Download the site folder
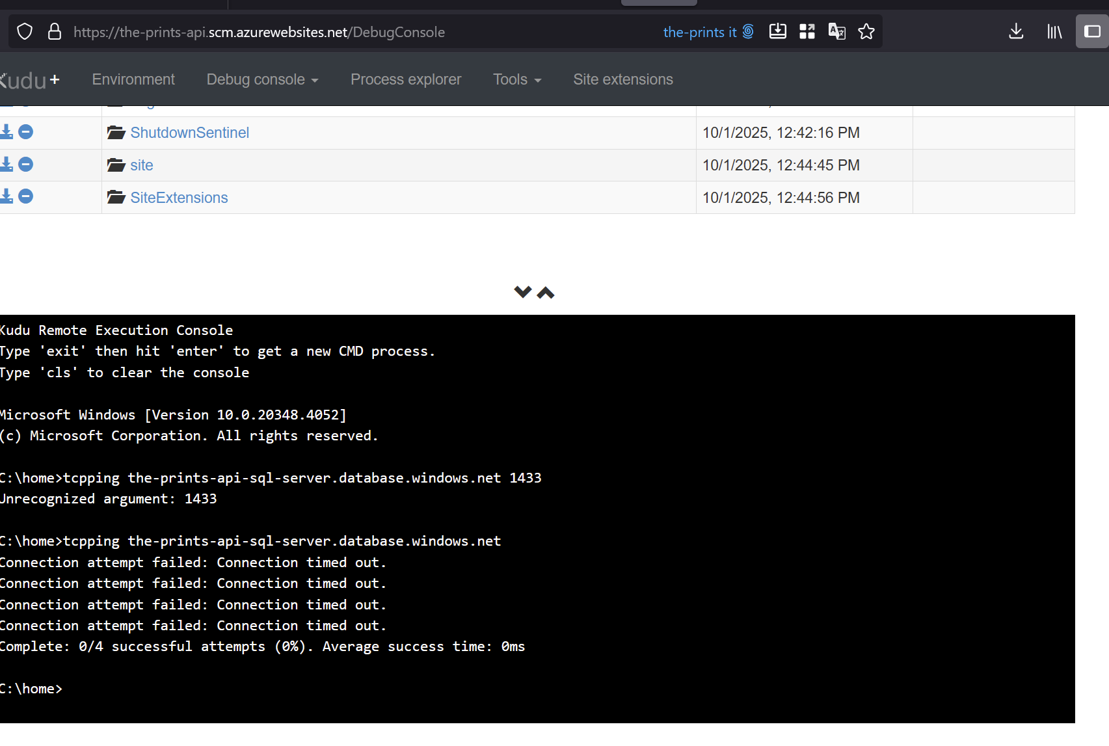Image resolution: width=1109 pixels, height=746 pixels. (7, 164)
